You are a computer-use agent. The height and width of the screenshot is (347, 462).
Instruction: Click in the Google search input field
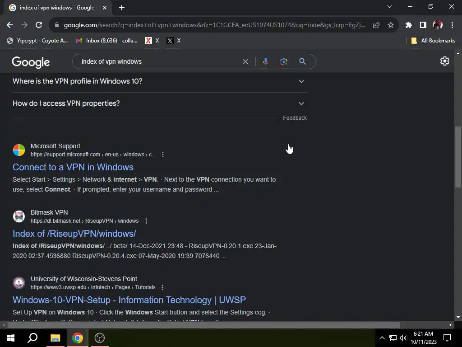(159, 61)
